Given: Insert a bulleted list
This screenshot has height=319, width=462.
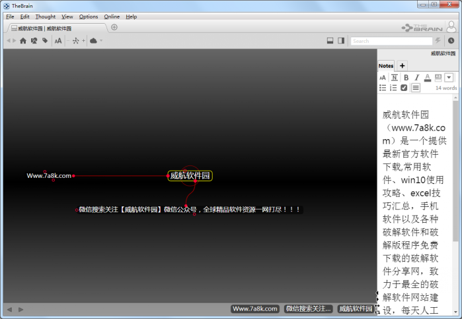Looking at the screenshot, I should (383, 88).
